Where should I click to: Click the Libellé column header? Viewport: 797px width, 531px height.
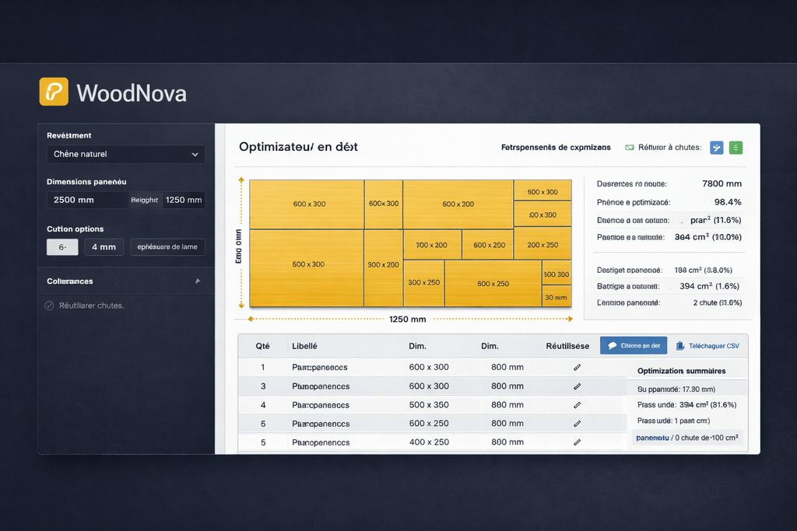(304, 346)
